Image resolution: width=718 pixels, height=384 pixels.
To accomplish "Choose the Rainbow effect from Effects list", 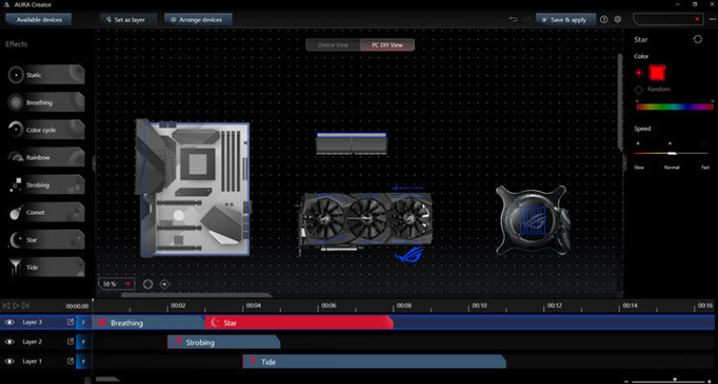I will coord(45,157).
